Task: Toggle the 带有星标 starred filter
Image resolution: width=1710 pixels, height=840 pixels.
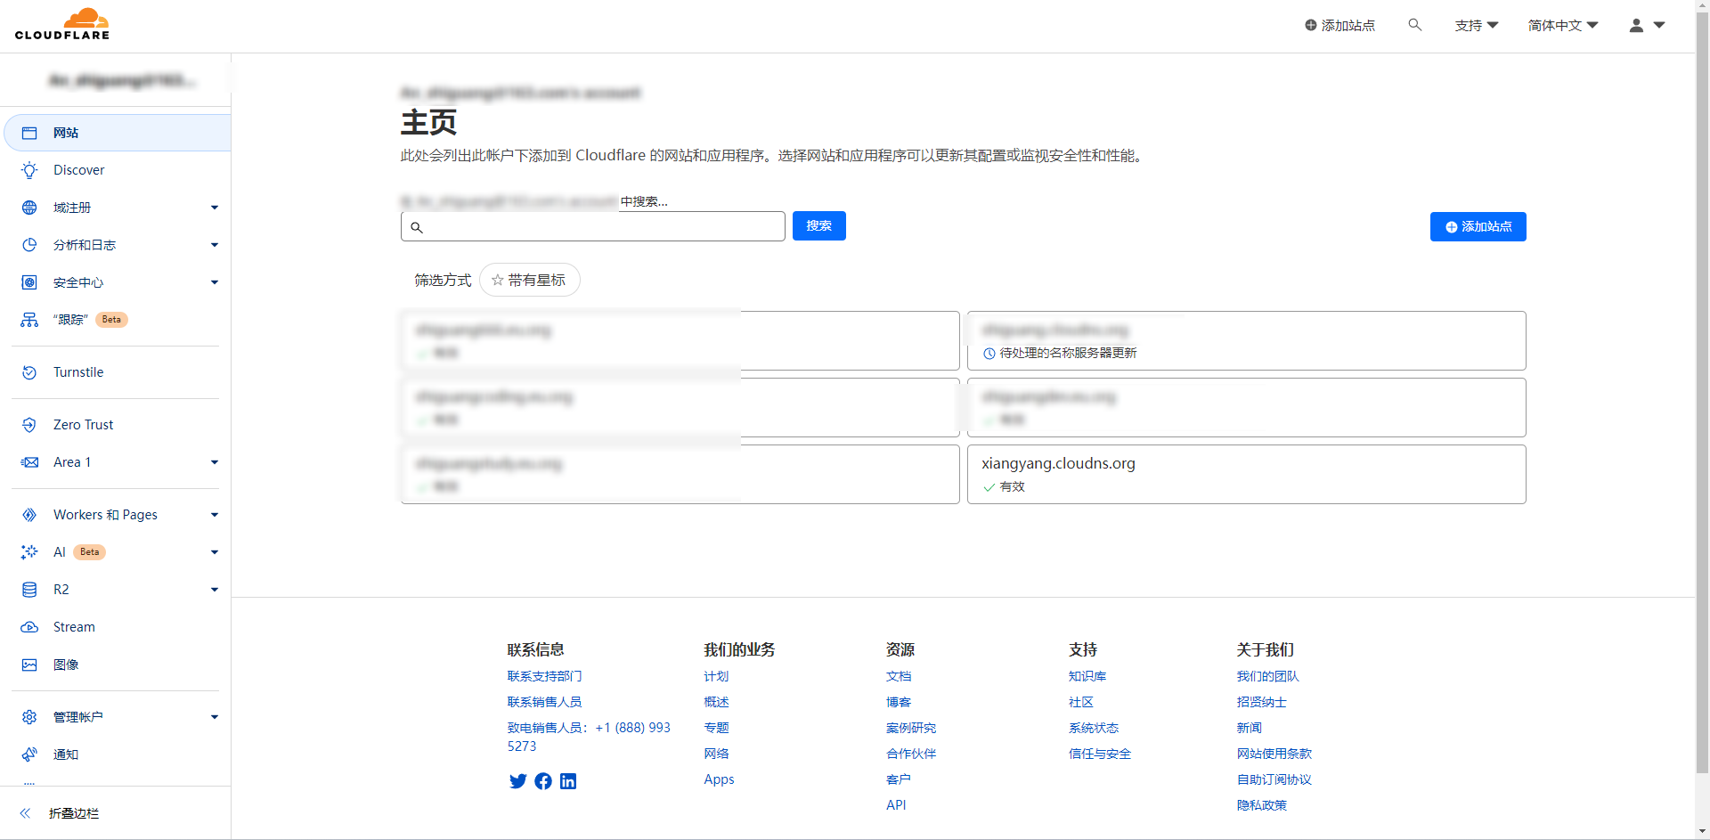Action: tap(529, 280)
